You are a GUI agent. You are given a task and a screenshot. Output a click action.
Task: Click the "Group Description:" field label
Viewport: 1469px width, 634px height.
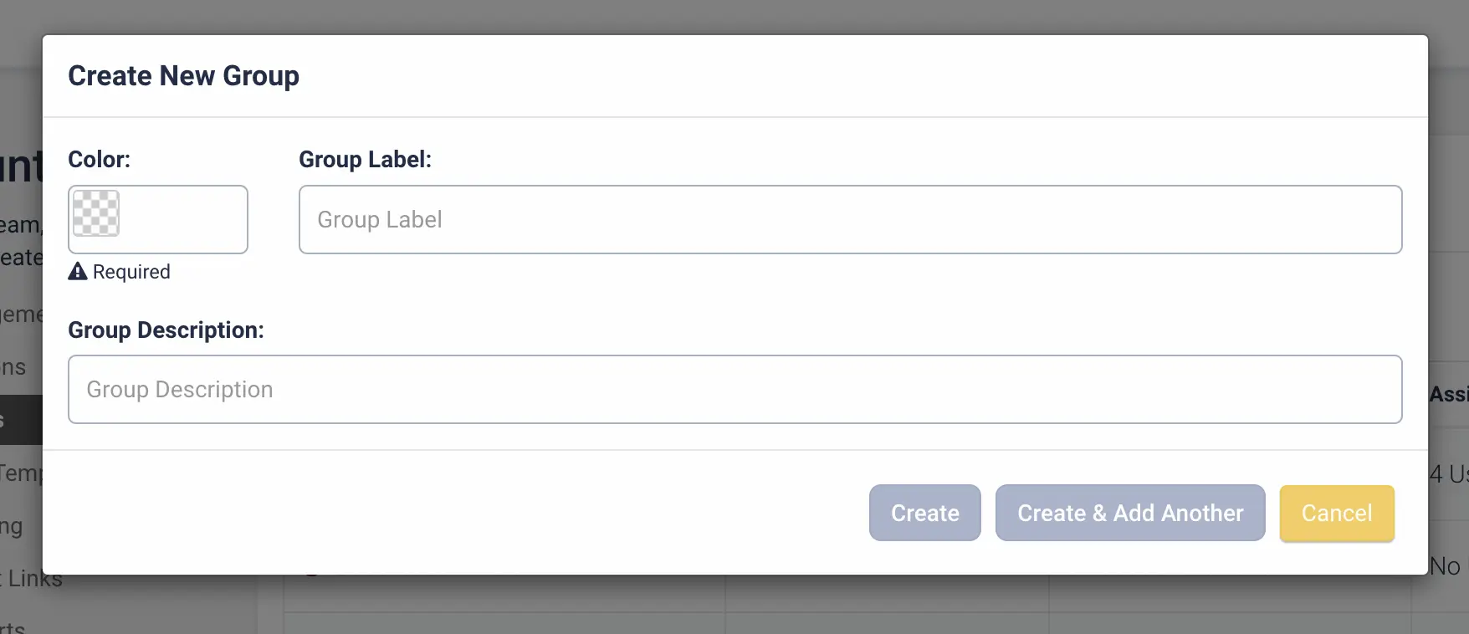tap(166, 330)
